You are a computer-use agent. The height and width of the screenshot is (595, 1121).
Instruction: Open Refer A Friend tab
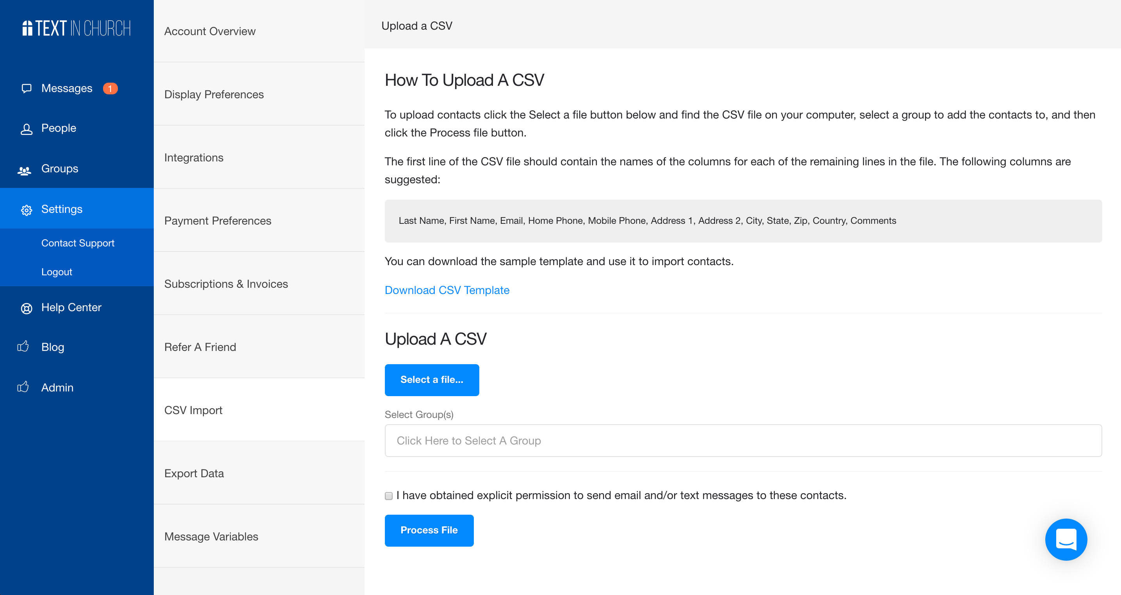259,347
